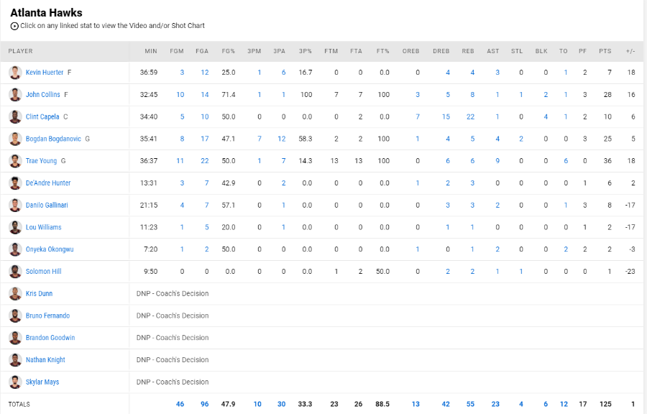Image resolution: width=647 pixels, height=414 pixels.
Task: Click the 3PM column header
Action: point(254,51)
